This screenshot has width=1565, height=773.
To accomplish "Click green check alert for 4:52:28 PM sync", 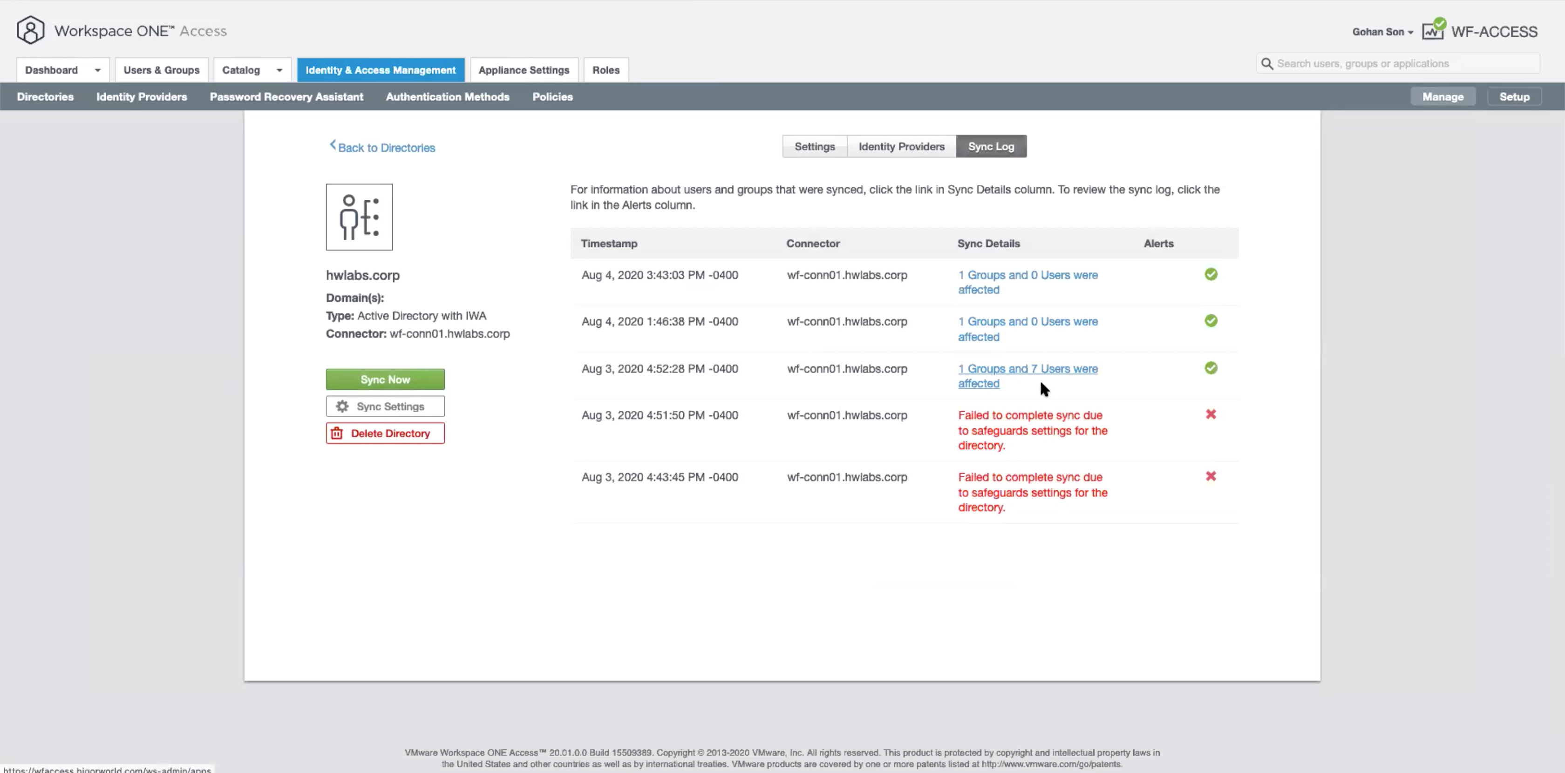I will (1211, 368).
